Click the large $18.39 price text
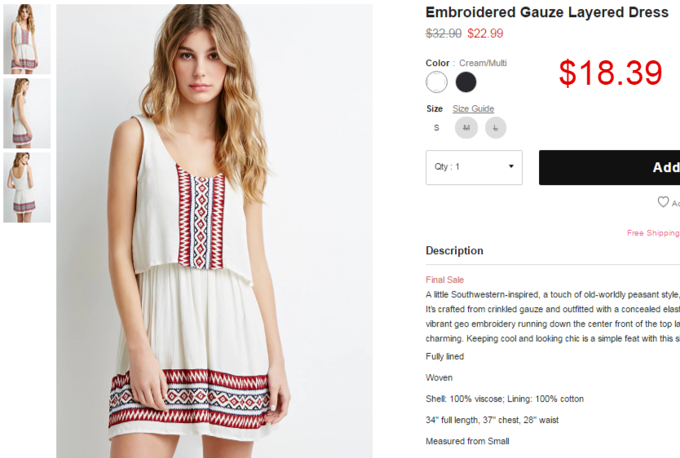Image resolution: width=680 pixels, height=458 pixels. pos(611,73)
